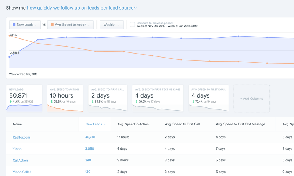Click the '79.9% vs 17 days' change indicator
The image size is (294, 176).
tap(148, 102)
